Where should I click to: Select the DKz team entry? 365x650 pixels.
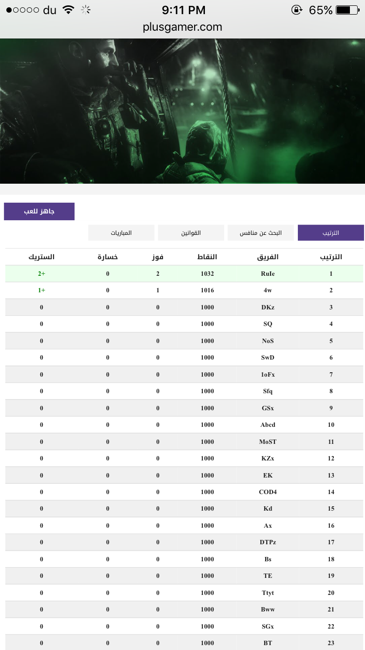coord(268,307)
